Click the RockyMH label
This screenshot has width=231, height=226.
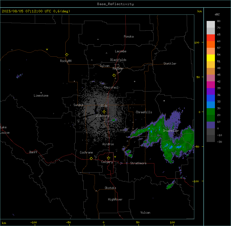pyautogui.click(x=66, y=61)
